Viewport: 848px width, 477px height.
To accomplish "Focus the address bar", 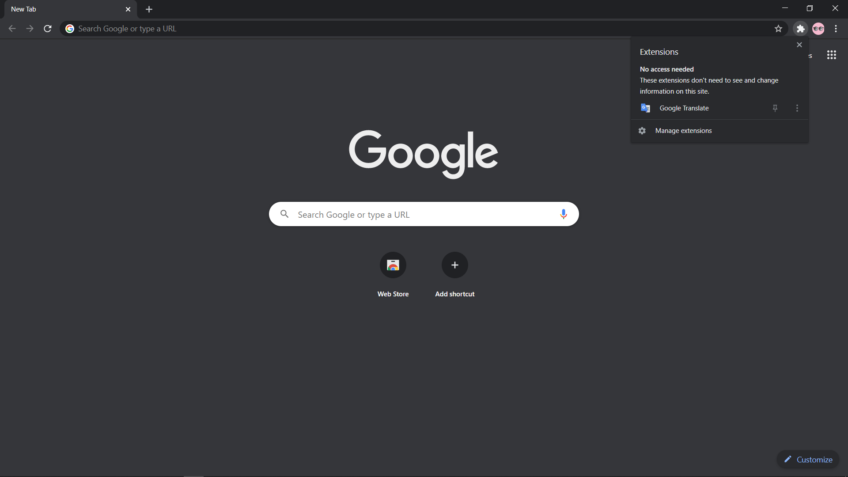I will coord(424,29).
